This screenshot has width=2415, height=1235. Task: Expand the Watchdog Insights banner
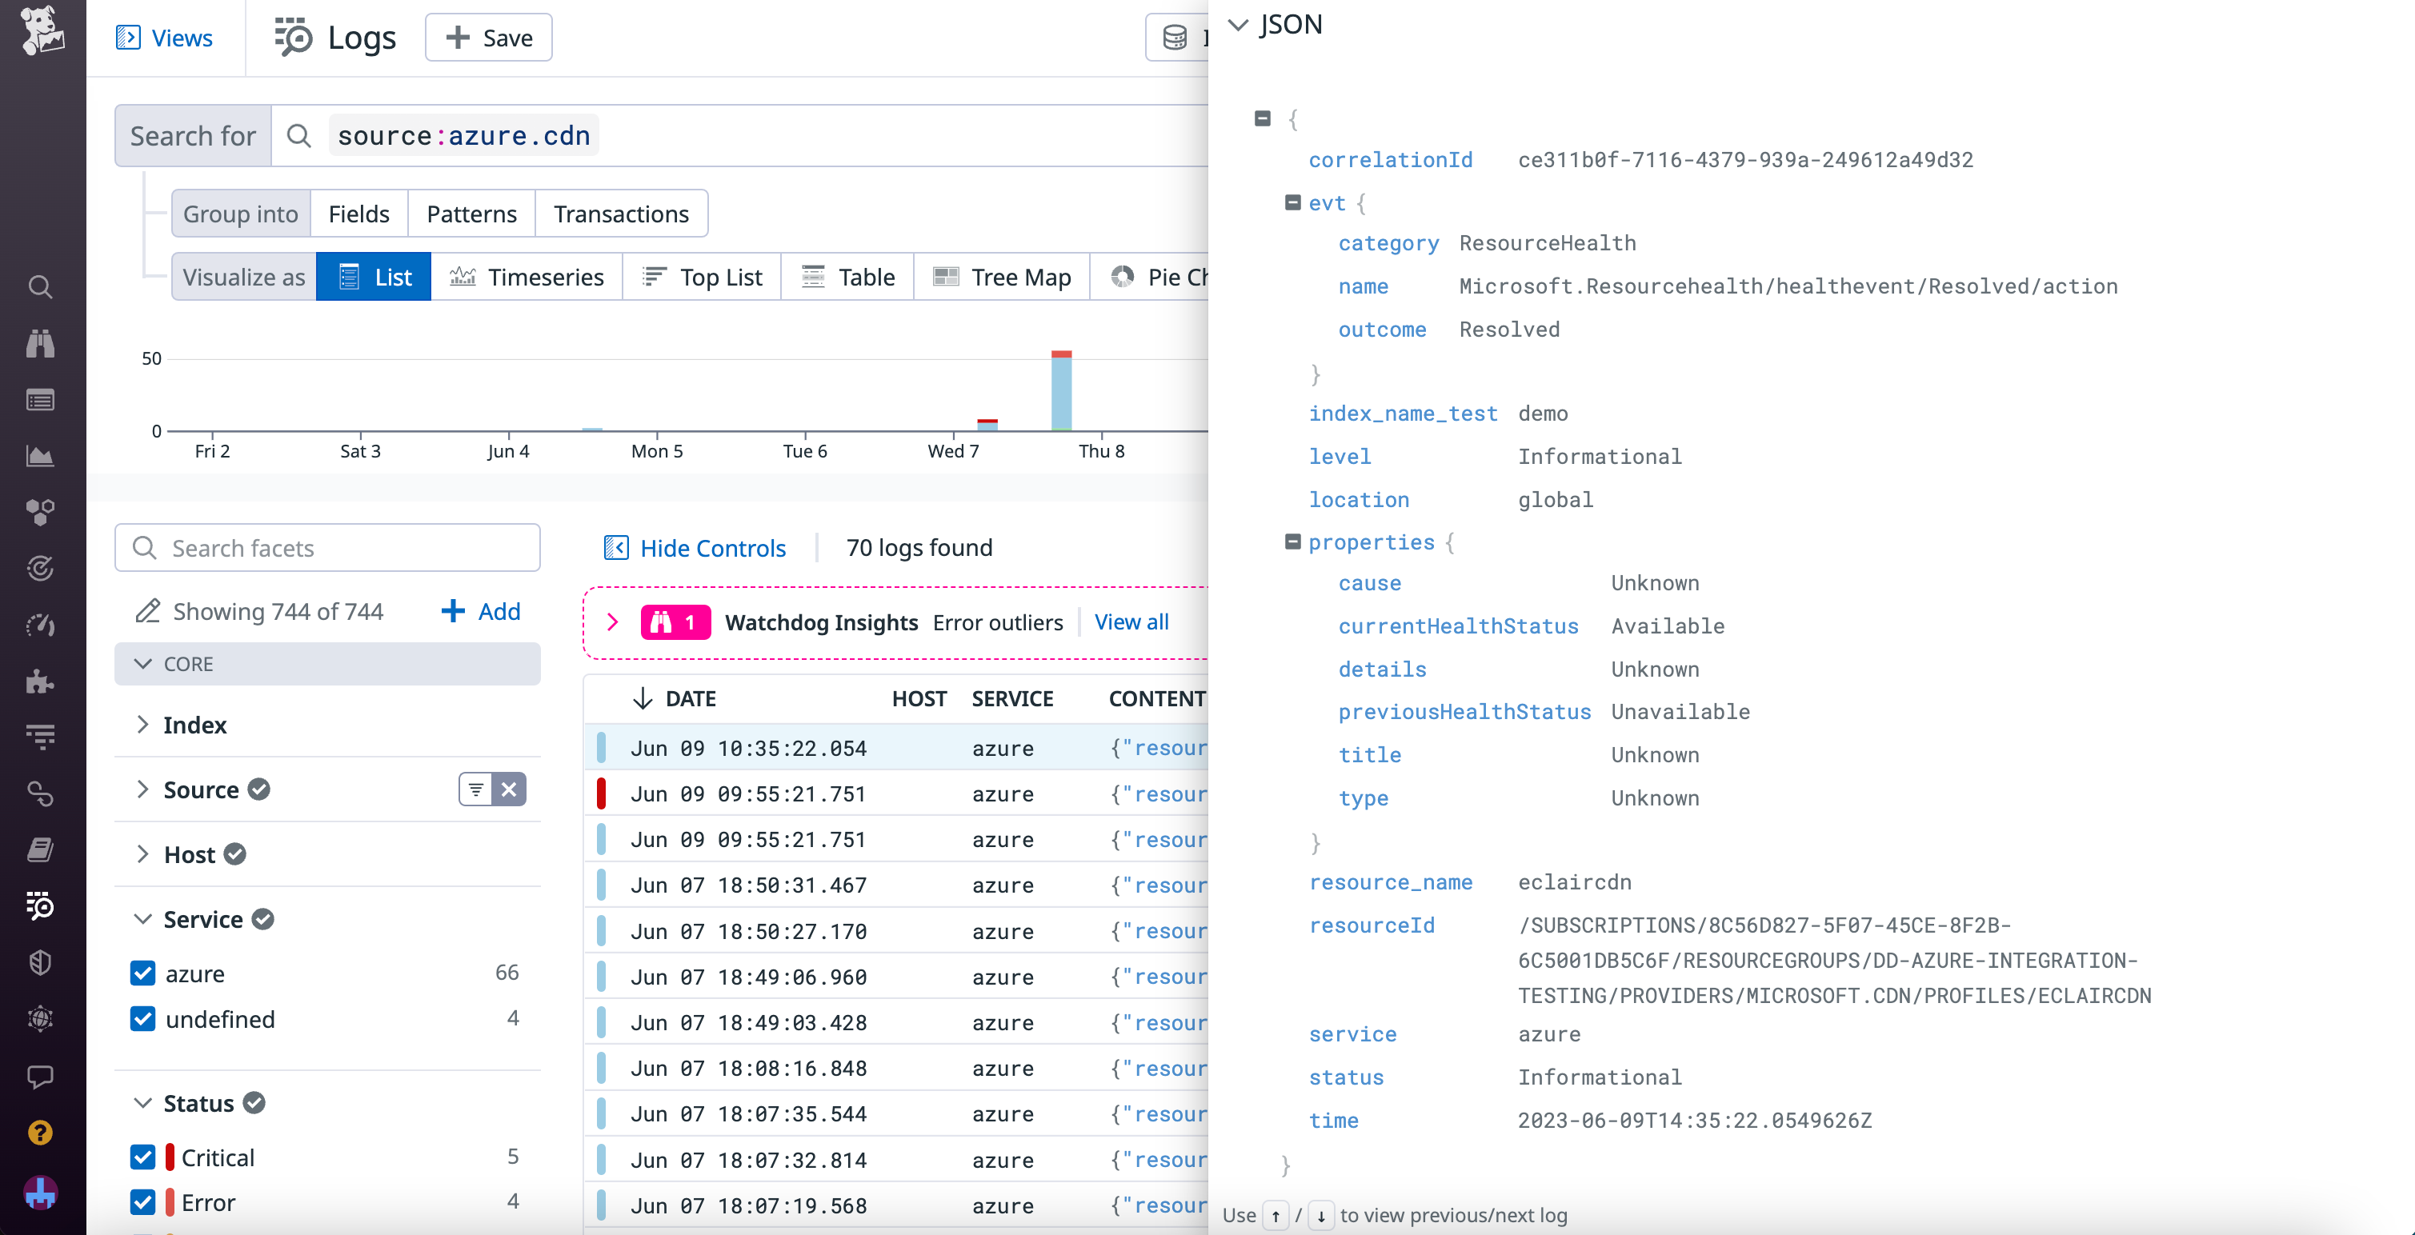point(614,622)
